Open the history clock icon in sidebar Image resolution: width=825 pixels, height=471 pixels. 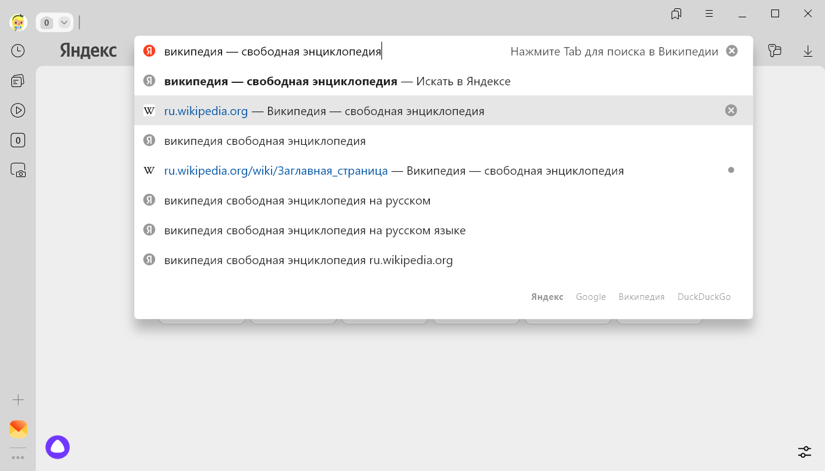[x=18, y=51]
